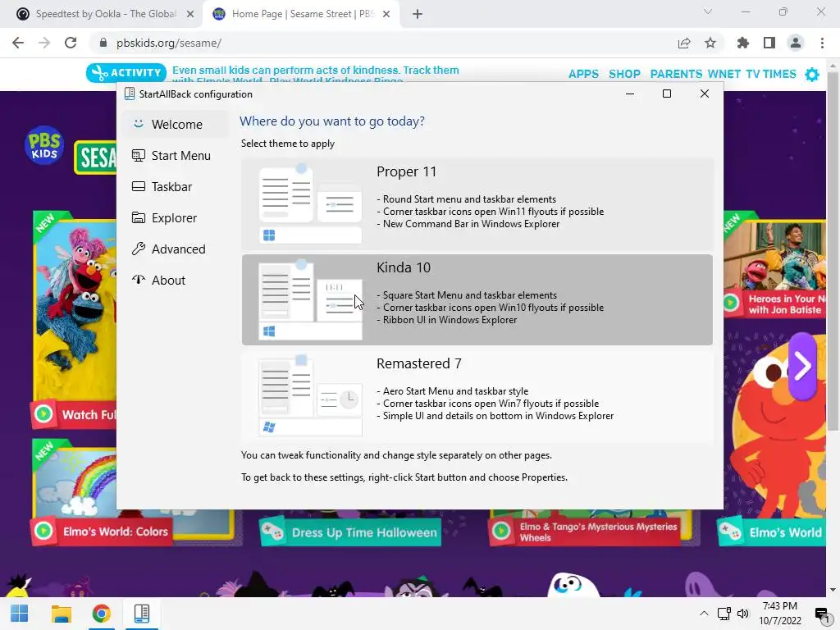Open the Windows Start button
Viewport: 840px width, 630px height.
click(x=20, y=614)
